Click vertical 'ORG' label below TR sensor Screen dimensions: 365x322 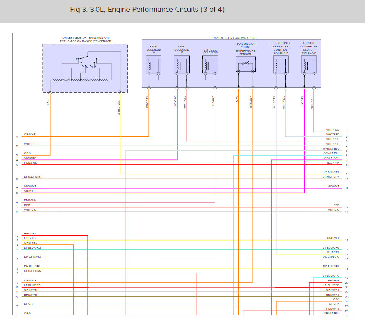pyautogui.click(x=48, y=103)
